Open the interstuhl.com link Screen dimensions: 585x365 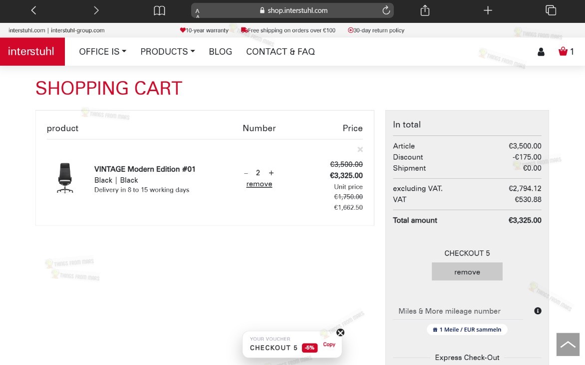[27, 30]
